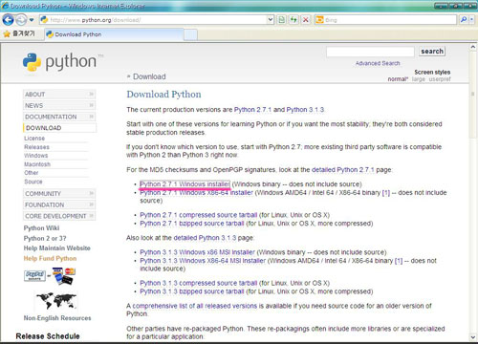Open the recent pages dropdown arrow
Viewport: 478px width, 344px height.
pyautogui.click(x=32, y=20)
